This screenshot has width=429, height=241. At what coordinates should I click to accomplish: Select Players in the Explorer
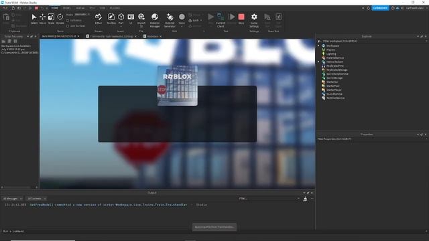(330, 50)
